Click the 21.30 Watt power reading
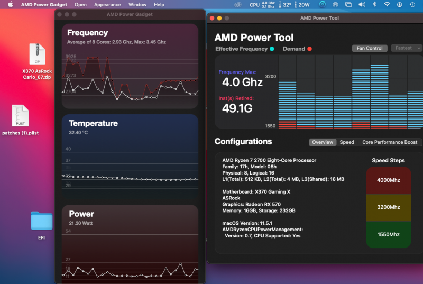 tap(81, 223)
